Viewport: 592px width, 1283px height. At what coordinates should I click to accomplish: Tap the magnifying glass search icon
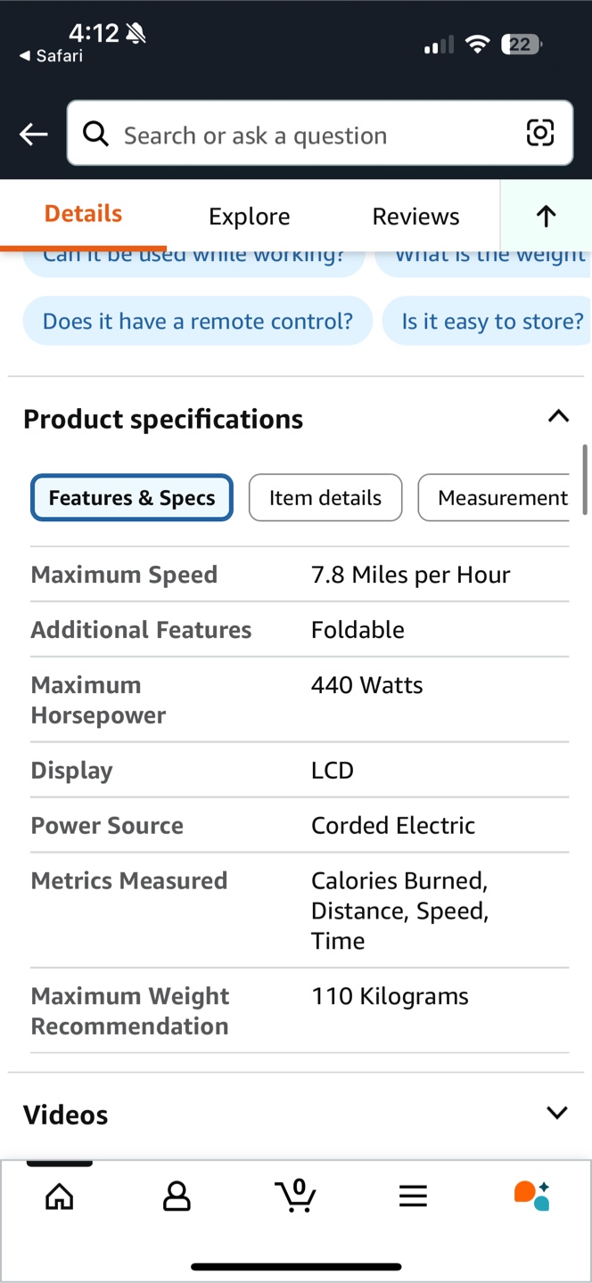click(96, 135)
